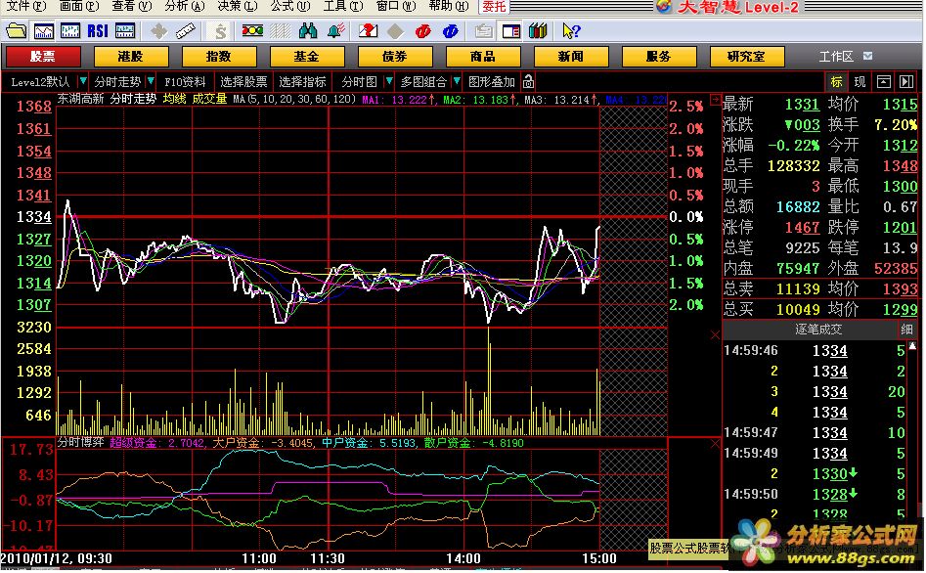Select the intraday line chart icon

click(44, 30)
